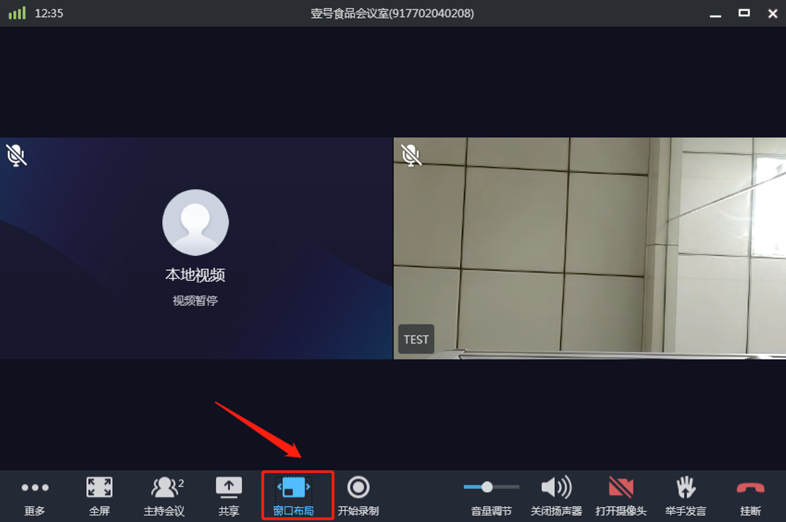
Task: Turn off speaker via 关闭扬声器
Action: (556, 495)
